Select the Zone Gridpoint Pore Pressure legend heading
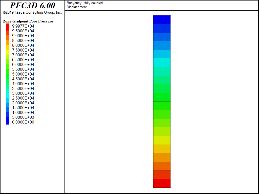 point(28,21)
